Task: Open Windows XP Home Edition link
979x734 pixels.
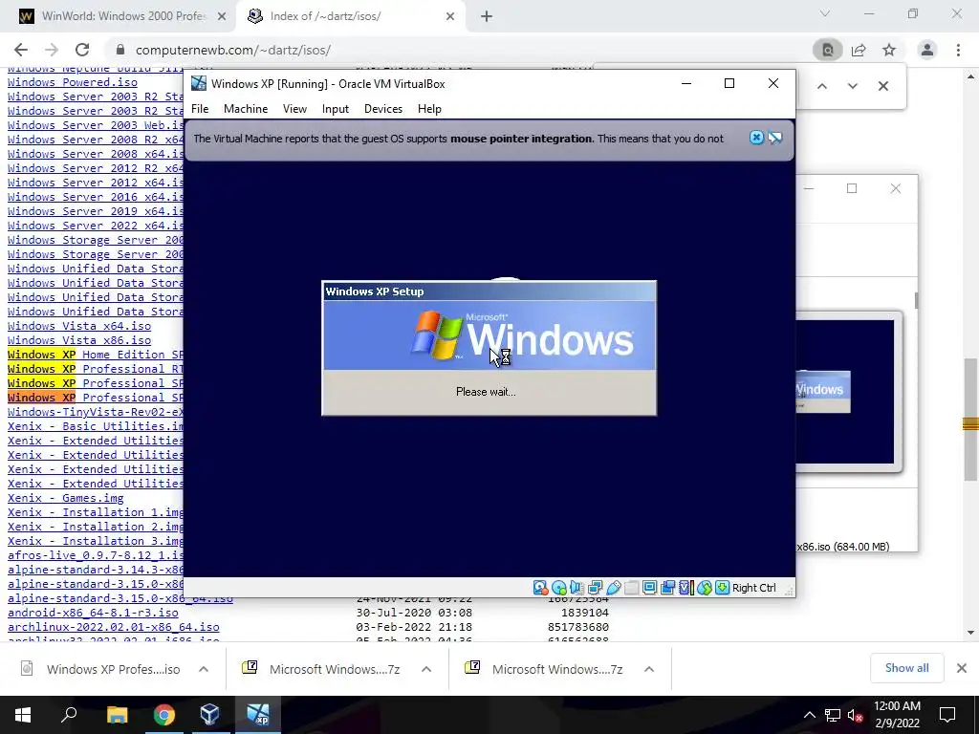Action: point(96,355)
